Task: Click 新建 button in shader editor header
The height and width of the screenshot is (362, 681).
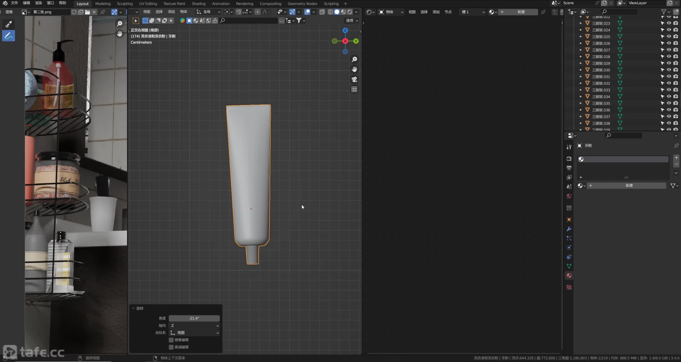Action: coord(518,12)
